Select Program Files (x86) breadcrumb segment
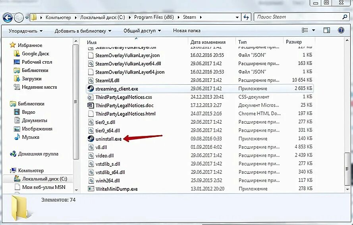The height and width of the screenshot is (225, 353). click(x=154, y=17)
